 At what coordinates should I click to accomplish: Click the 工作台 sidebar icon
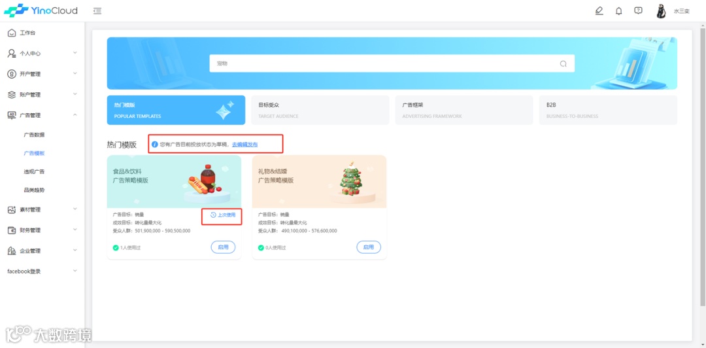(x=12, y=33)
